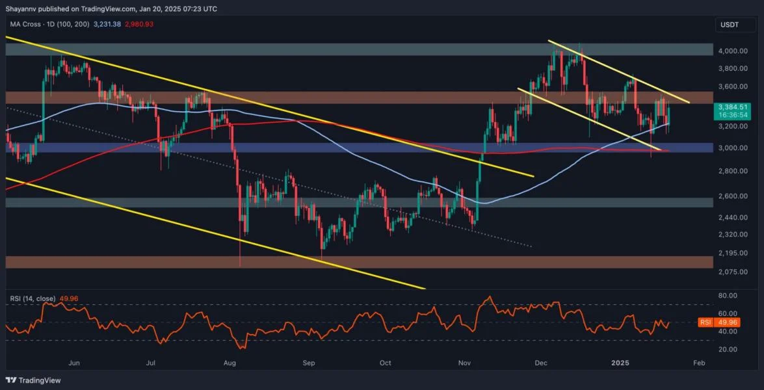764x390 pixels.
Task: Click the 3,800.00 price axis label
Action: [x=733, y=69]
